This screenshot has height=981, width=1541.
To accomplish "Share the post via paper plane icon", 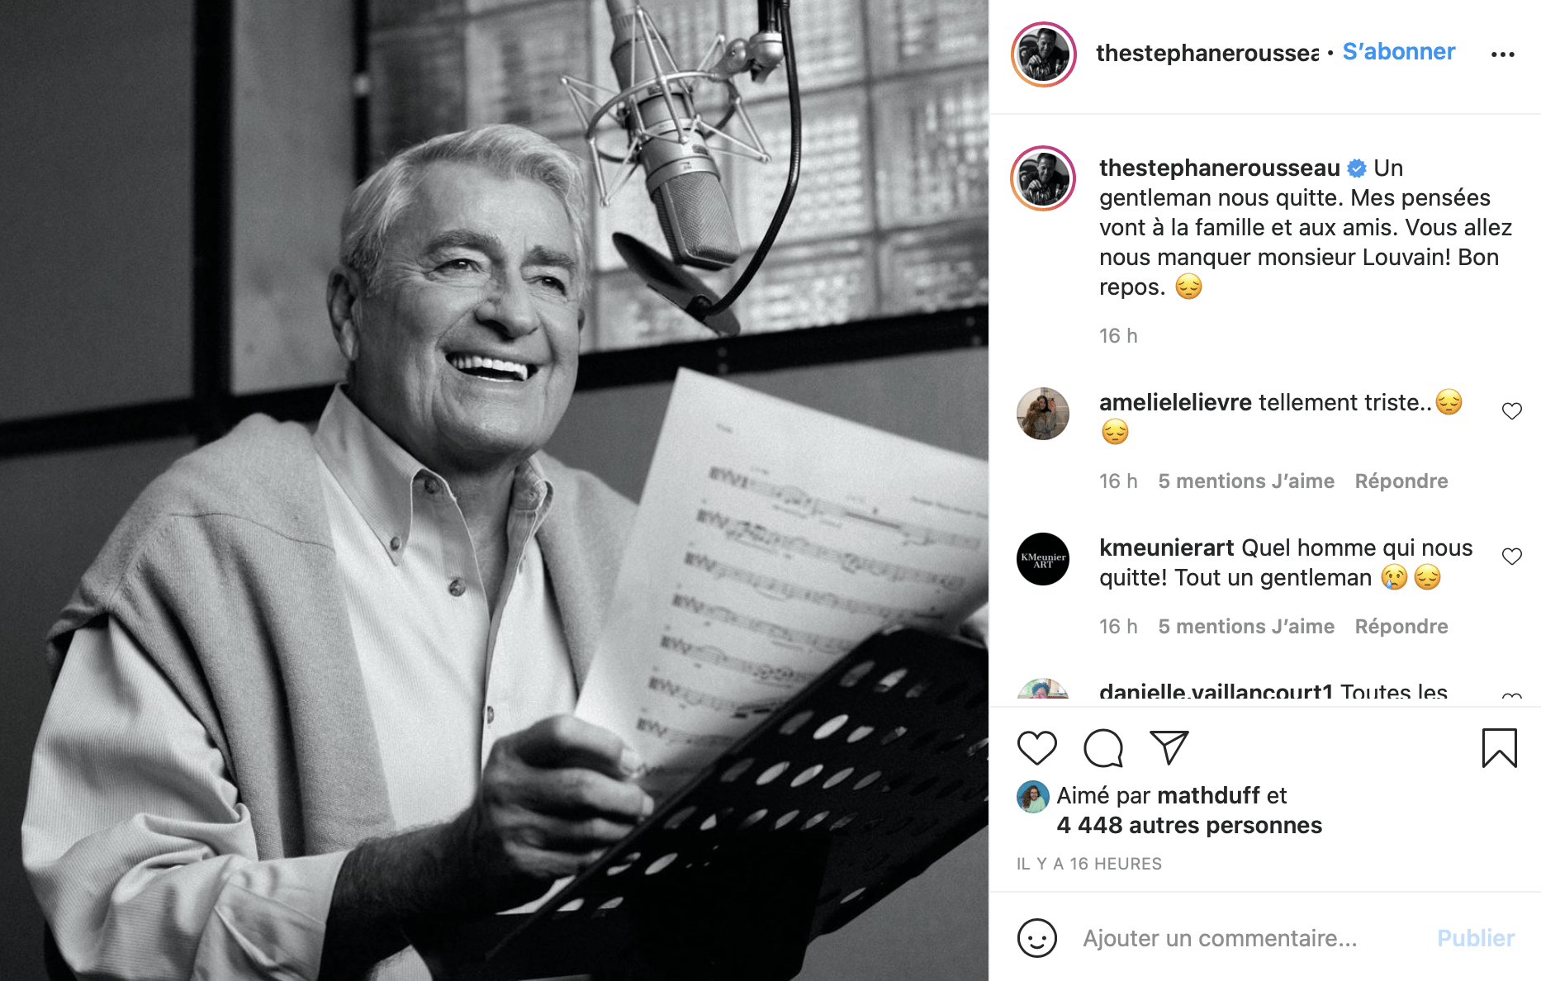I will [x=1169, y=747].
